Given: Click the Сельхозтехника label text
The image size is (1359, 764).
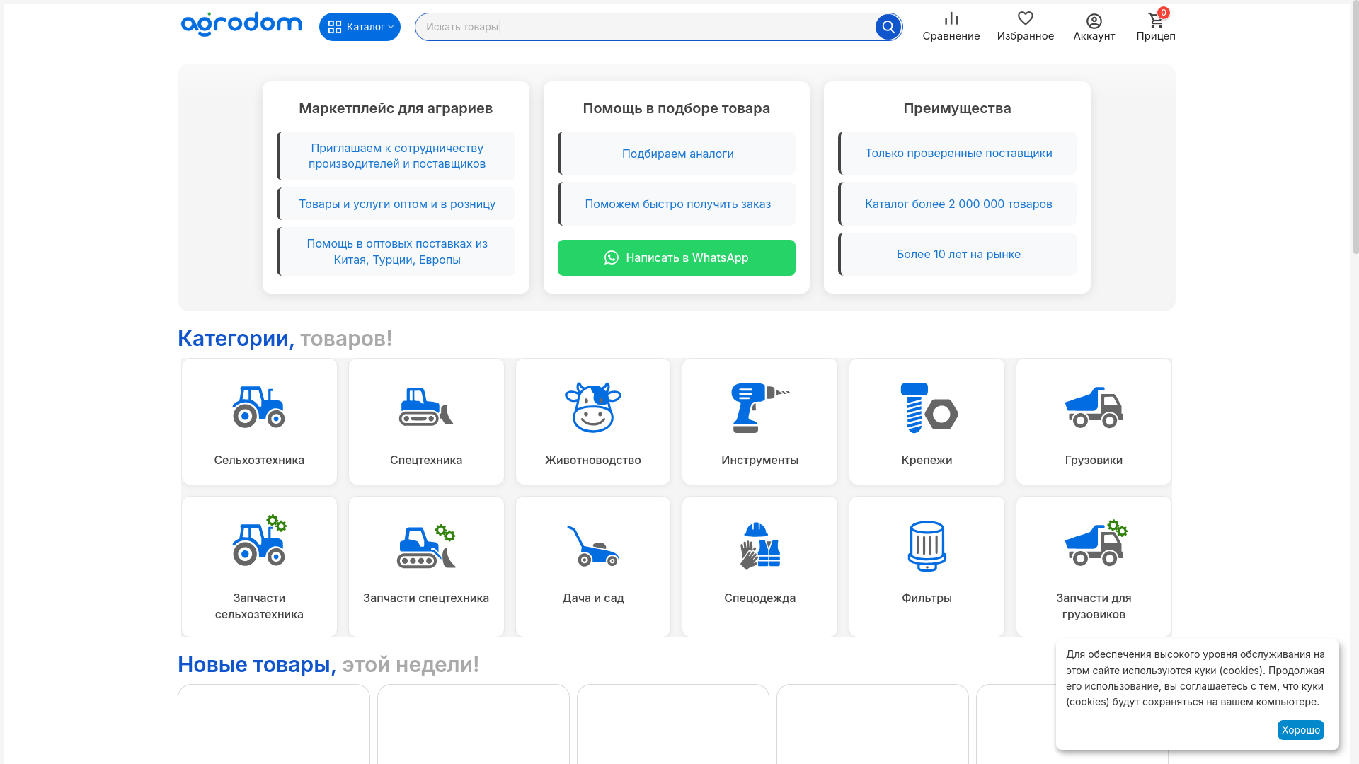Looking at the screenshot, I should [259, 460].
